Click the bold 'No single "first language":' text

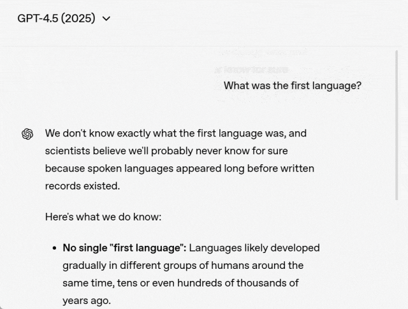[x=124, y=247]
